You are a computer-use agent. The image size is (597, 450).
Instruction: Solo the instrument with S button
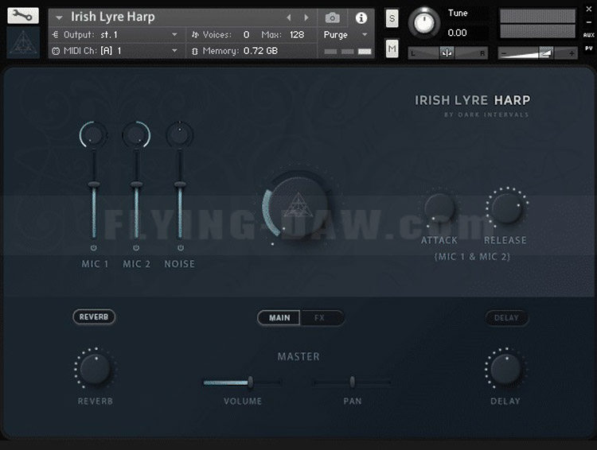[392, 18]
